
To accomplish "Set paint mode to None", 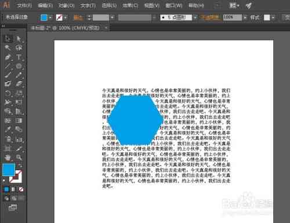I will pyautogui.click(x=21, y=189).
